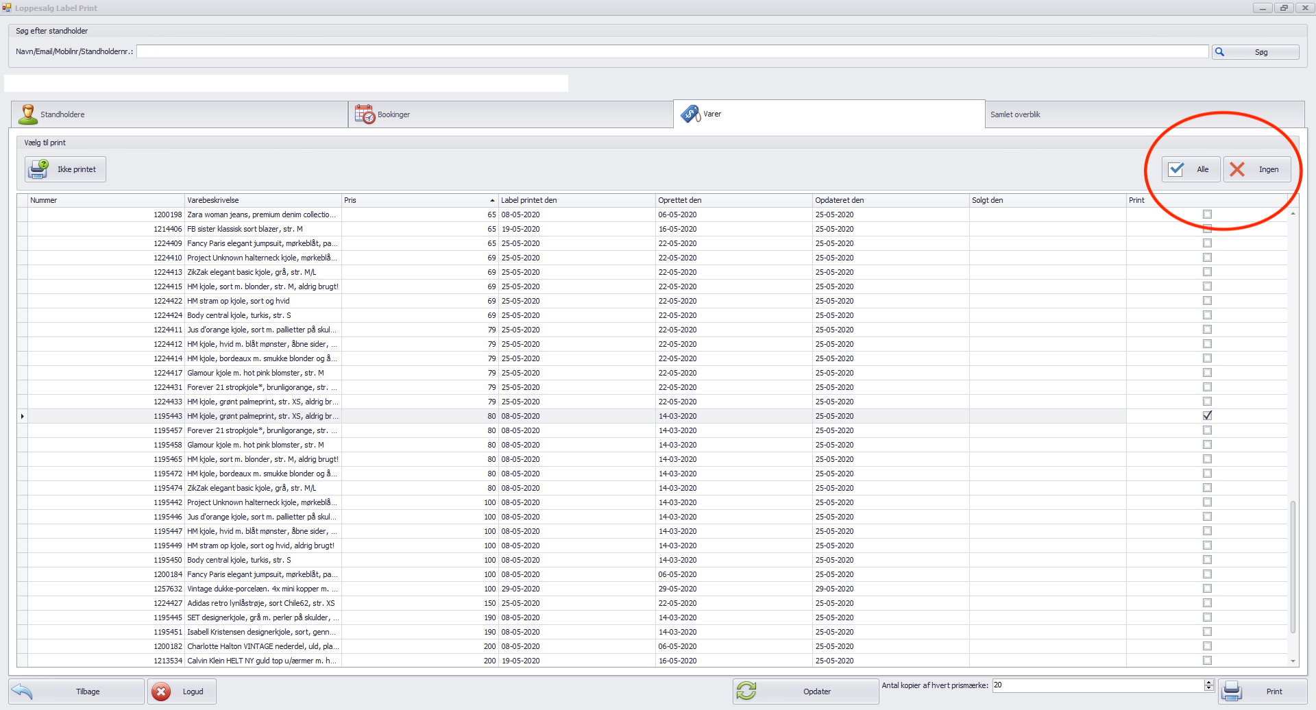
Task: Select item number 1200198
Action: (x=168, y=215)
